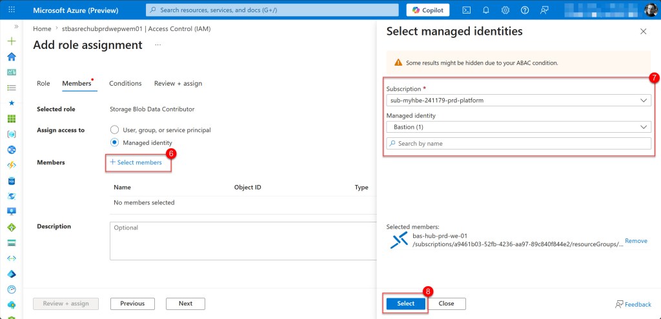Click + Select members link
Screen dimensions: 661x319
[x=136, y=162]
